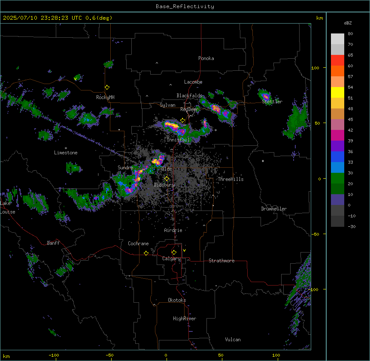Click the km unit label at bottom left

pyautogui.click(x=6, y=356)
